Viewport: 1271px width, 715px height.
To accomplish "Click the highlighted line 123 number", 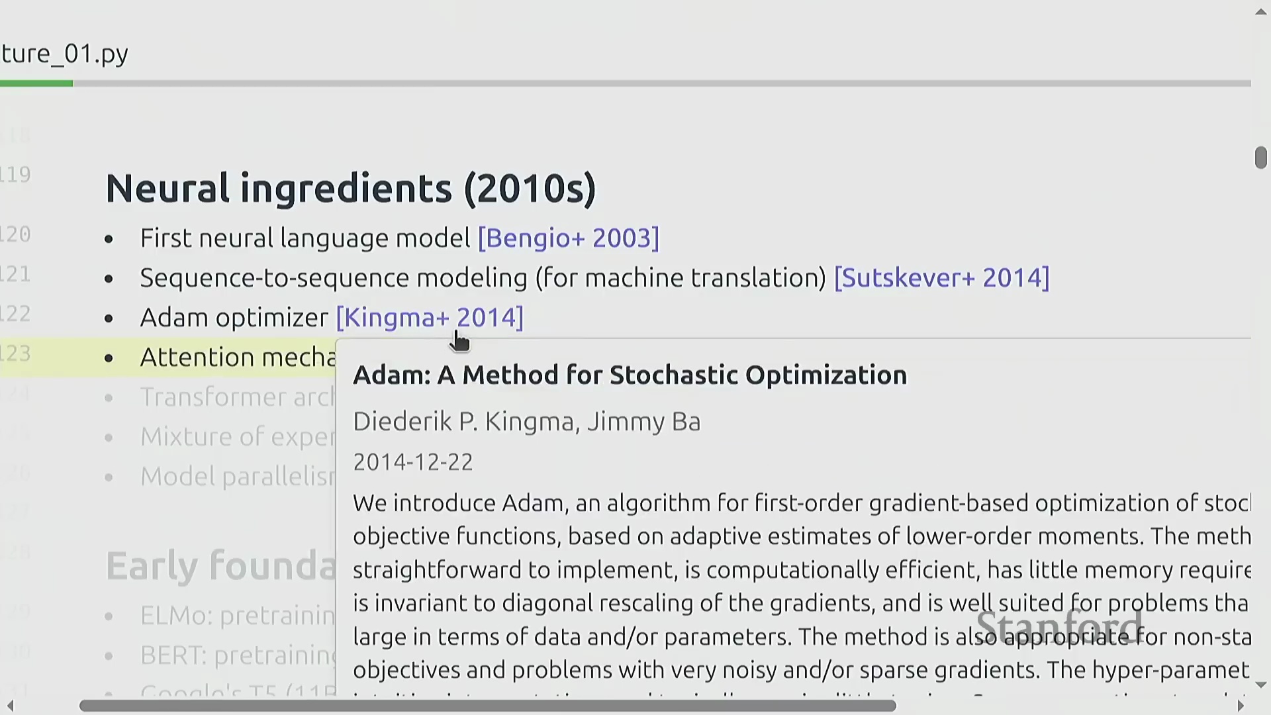I will coord(16,354).
